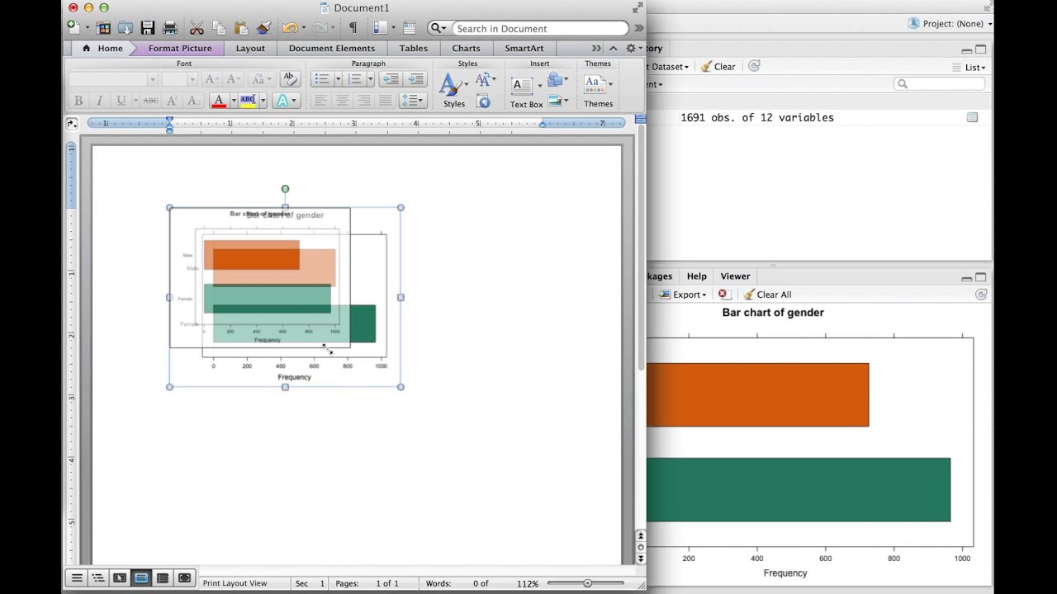Viewport: 1057px width, 594px height.
Task: Switch to Outline view button
Action: coord(98,578)
